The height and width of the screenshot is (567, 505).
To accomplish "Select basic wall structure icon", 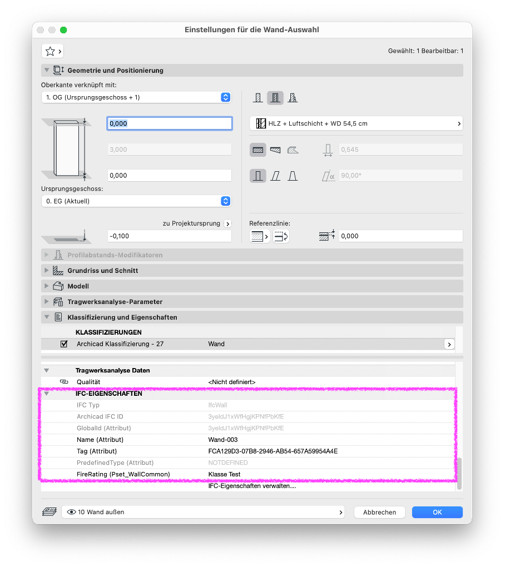I will pyautogui.click(x=258, y=98).
